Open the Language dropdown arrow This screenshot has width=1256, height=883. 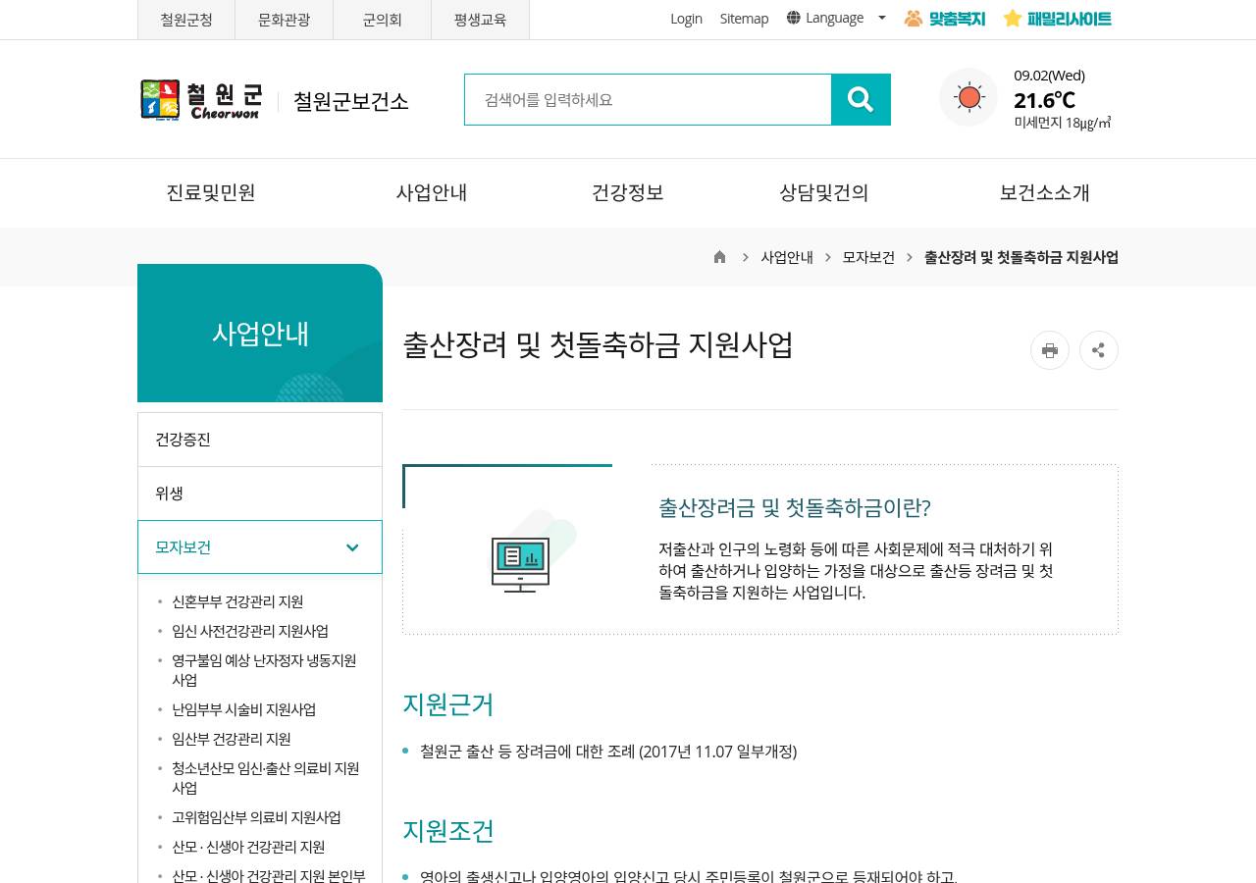click(x=881, y=18)
